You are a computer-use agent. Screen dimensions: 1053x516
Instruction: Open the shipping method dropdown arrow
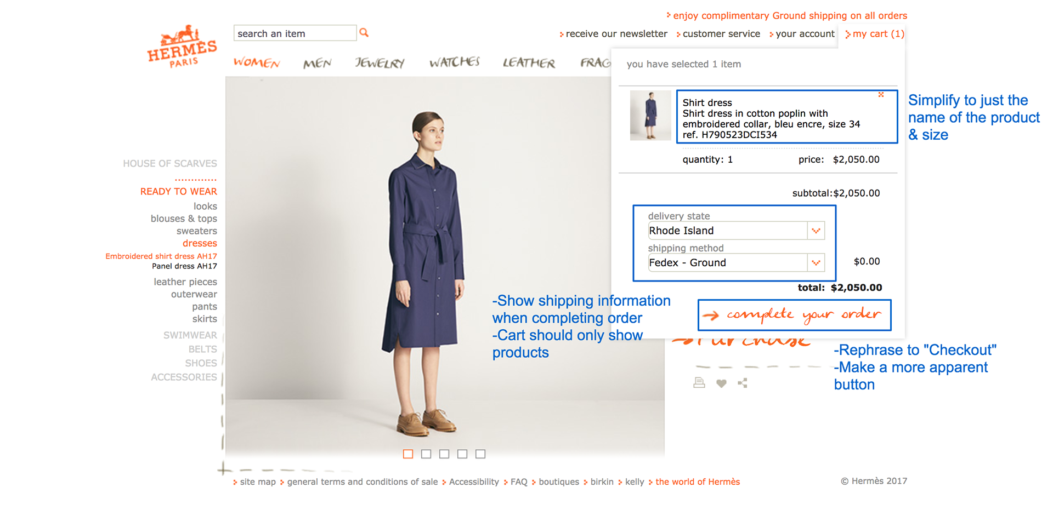[816, 262]
